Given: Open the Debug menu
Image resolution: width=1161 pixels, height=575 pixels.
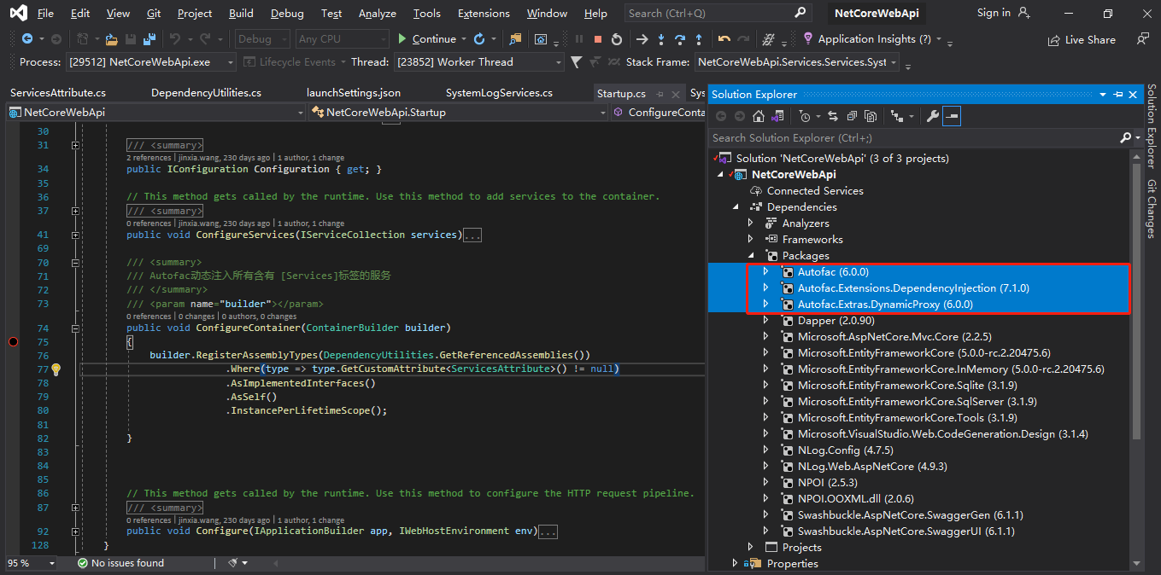Looking at the screenshot, I should pos(286,14).
